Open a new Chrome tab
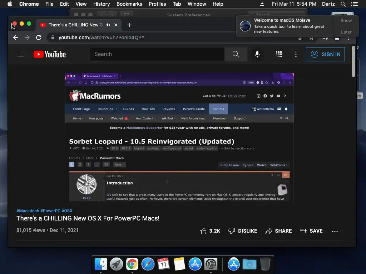This screenshot has height=274, width=366. pyautogui.click(x=129, y=25)
